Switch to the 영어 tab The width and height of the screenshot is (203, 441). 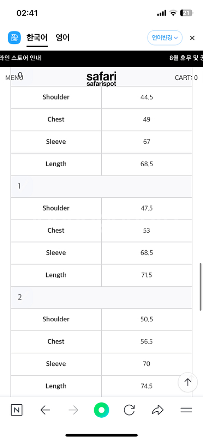click(x=63, y=38)
